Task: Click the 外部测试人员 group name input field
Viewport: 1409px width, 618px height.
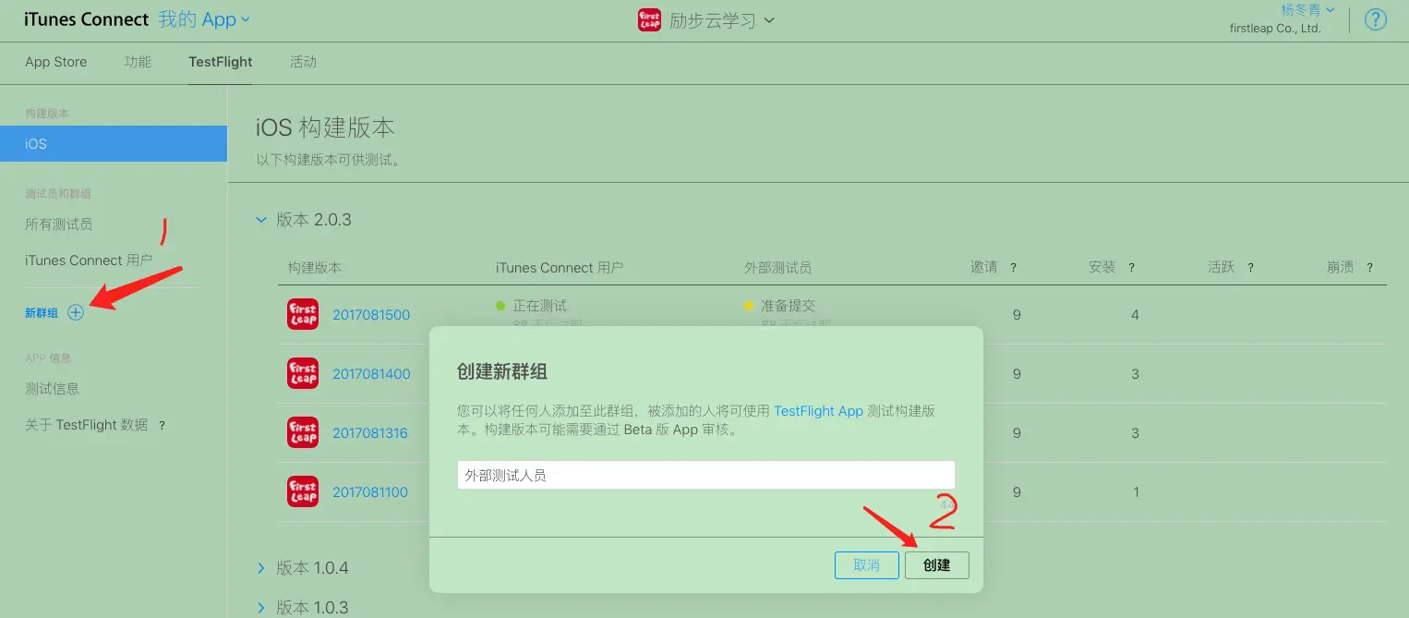Action: pyautogui.click(x=705, y=475)
